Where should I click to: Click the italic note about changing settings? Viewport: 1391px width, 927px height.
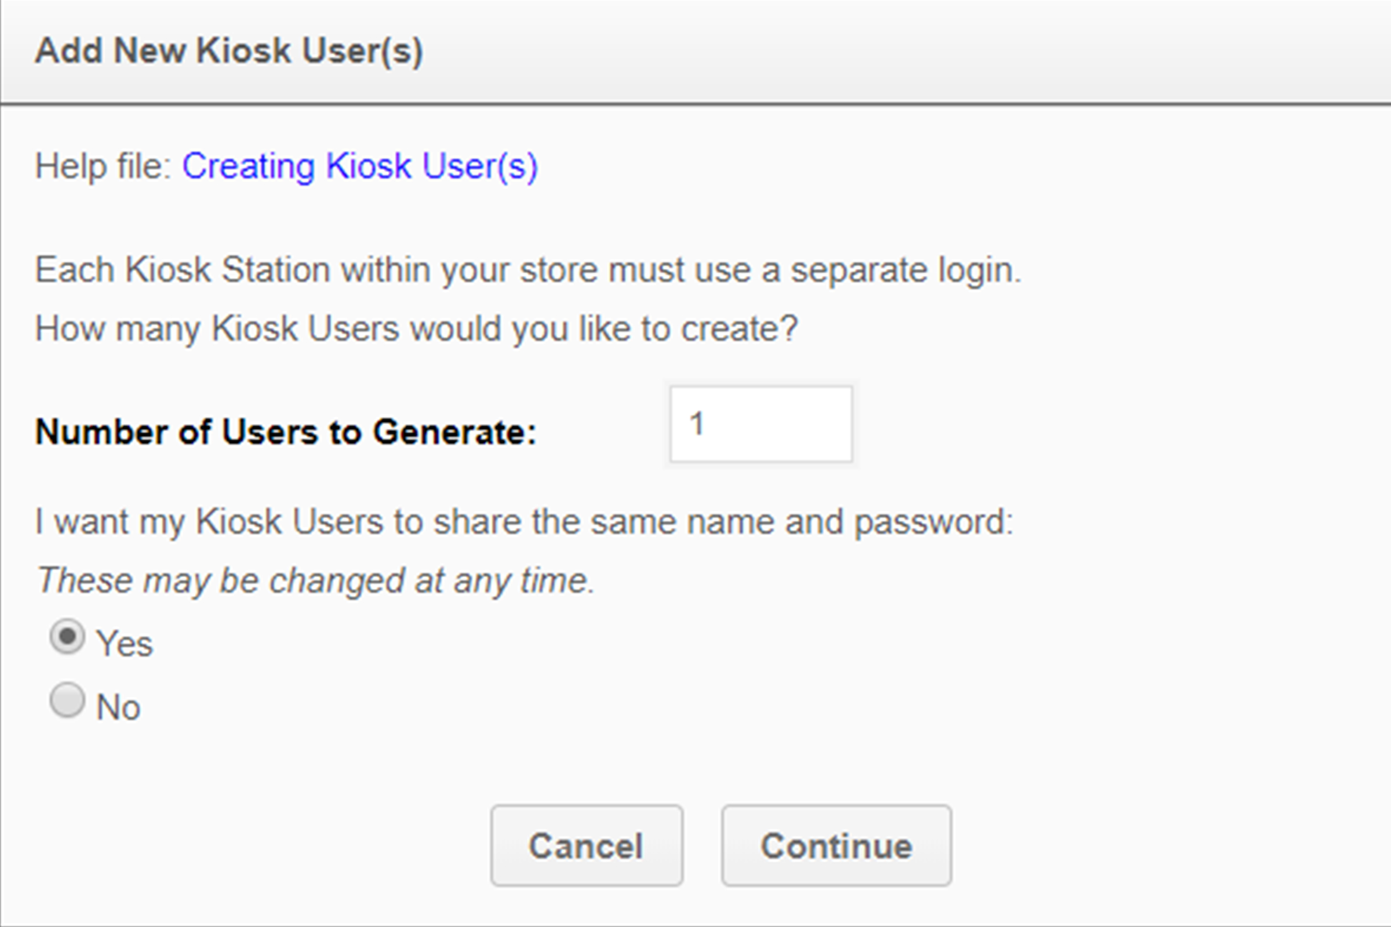pos(315,579)
